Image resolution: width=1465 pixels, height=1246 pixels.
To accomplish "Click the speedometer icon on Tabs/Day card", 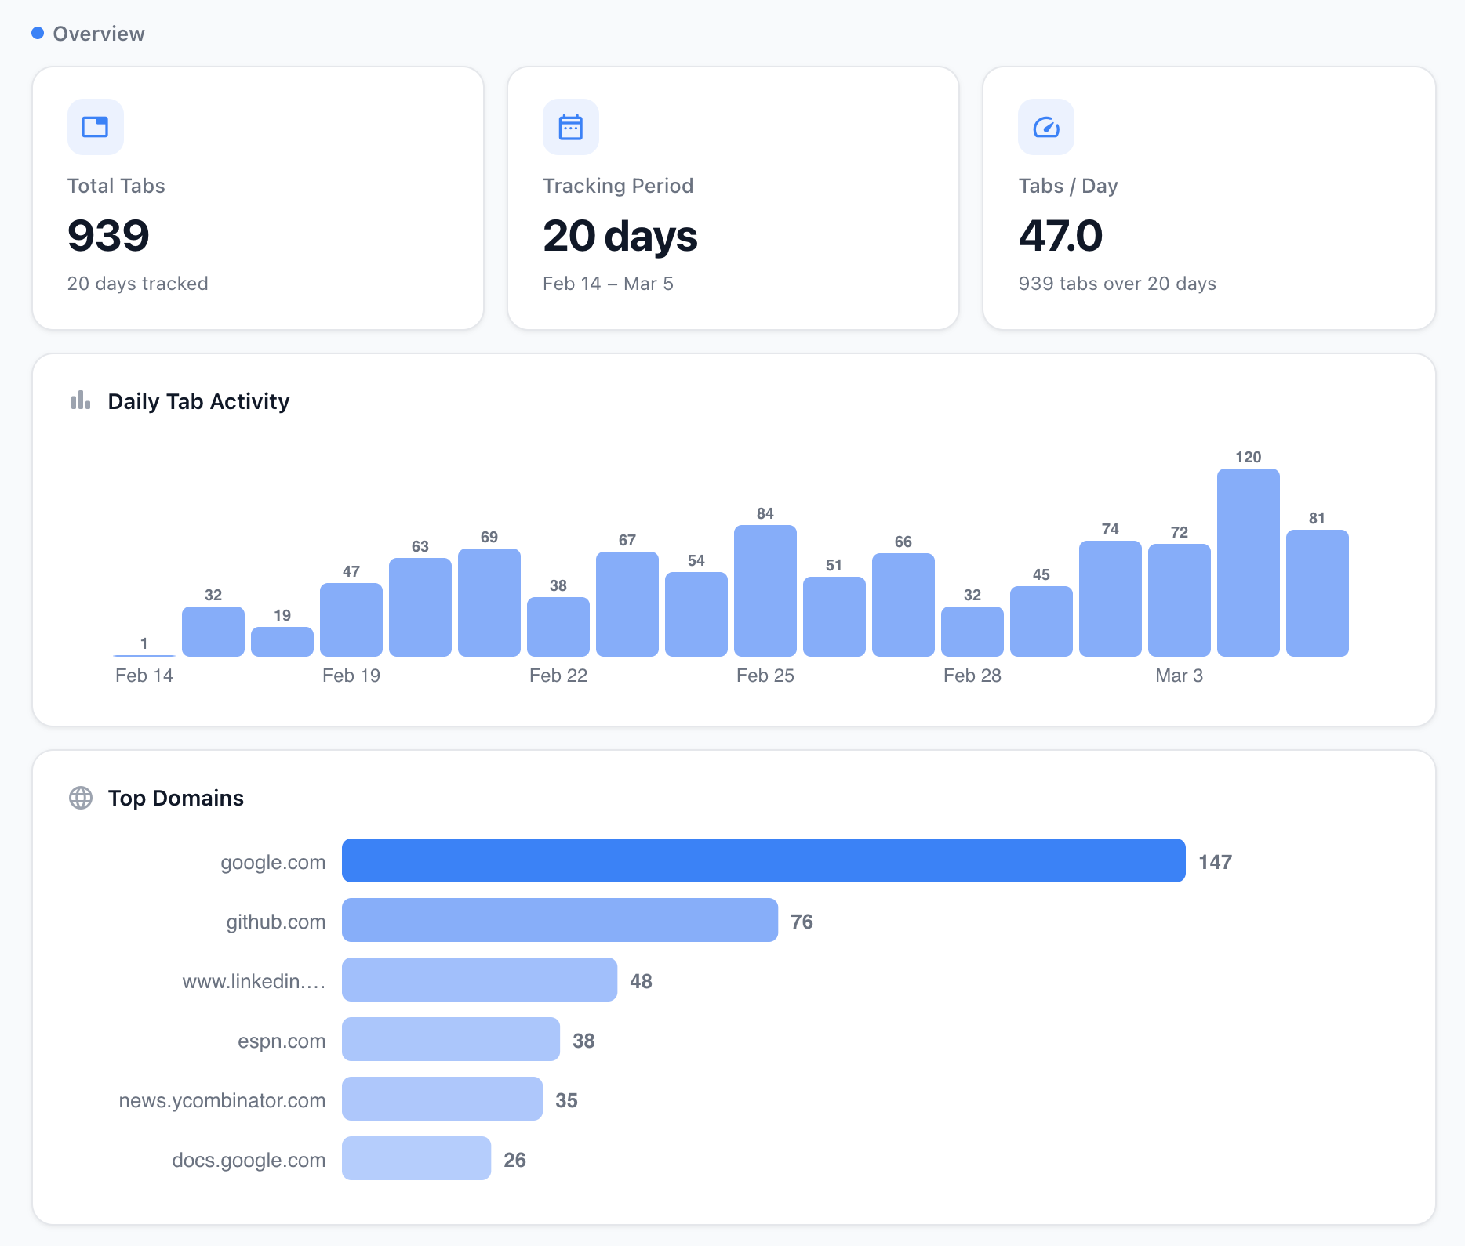I will pyautogui.click(x=1046, y=126).
